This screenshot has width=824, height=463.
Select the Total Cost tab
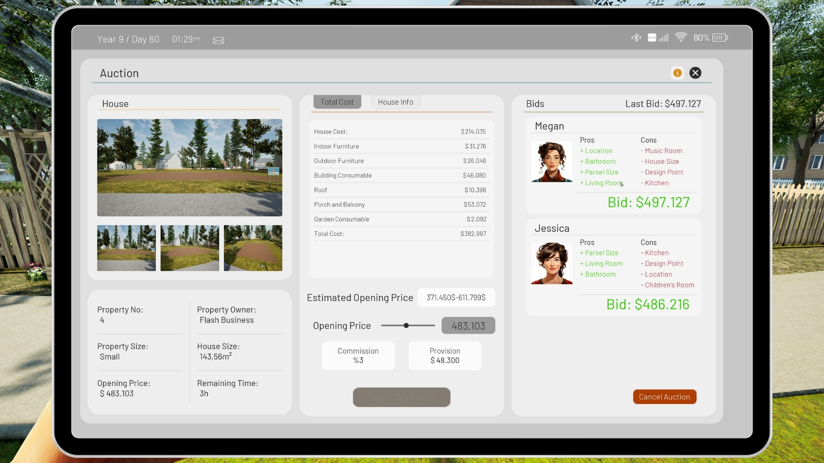(337, 102)
